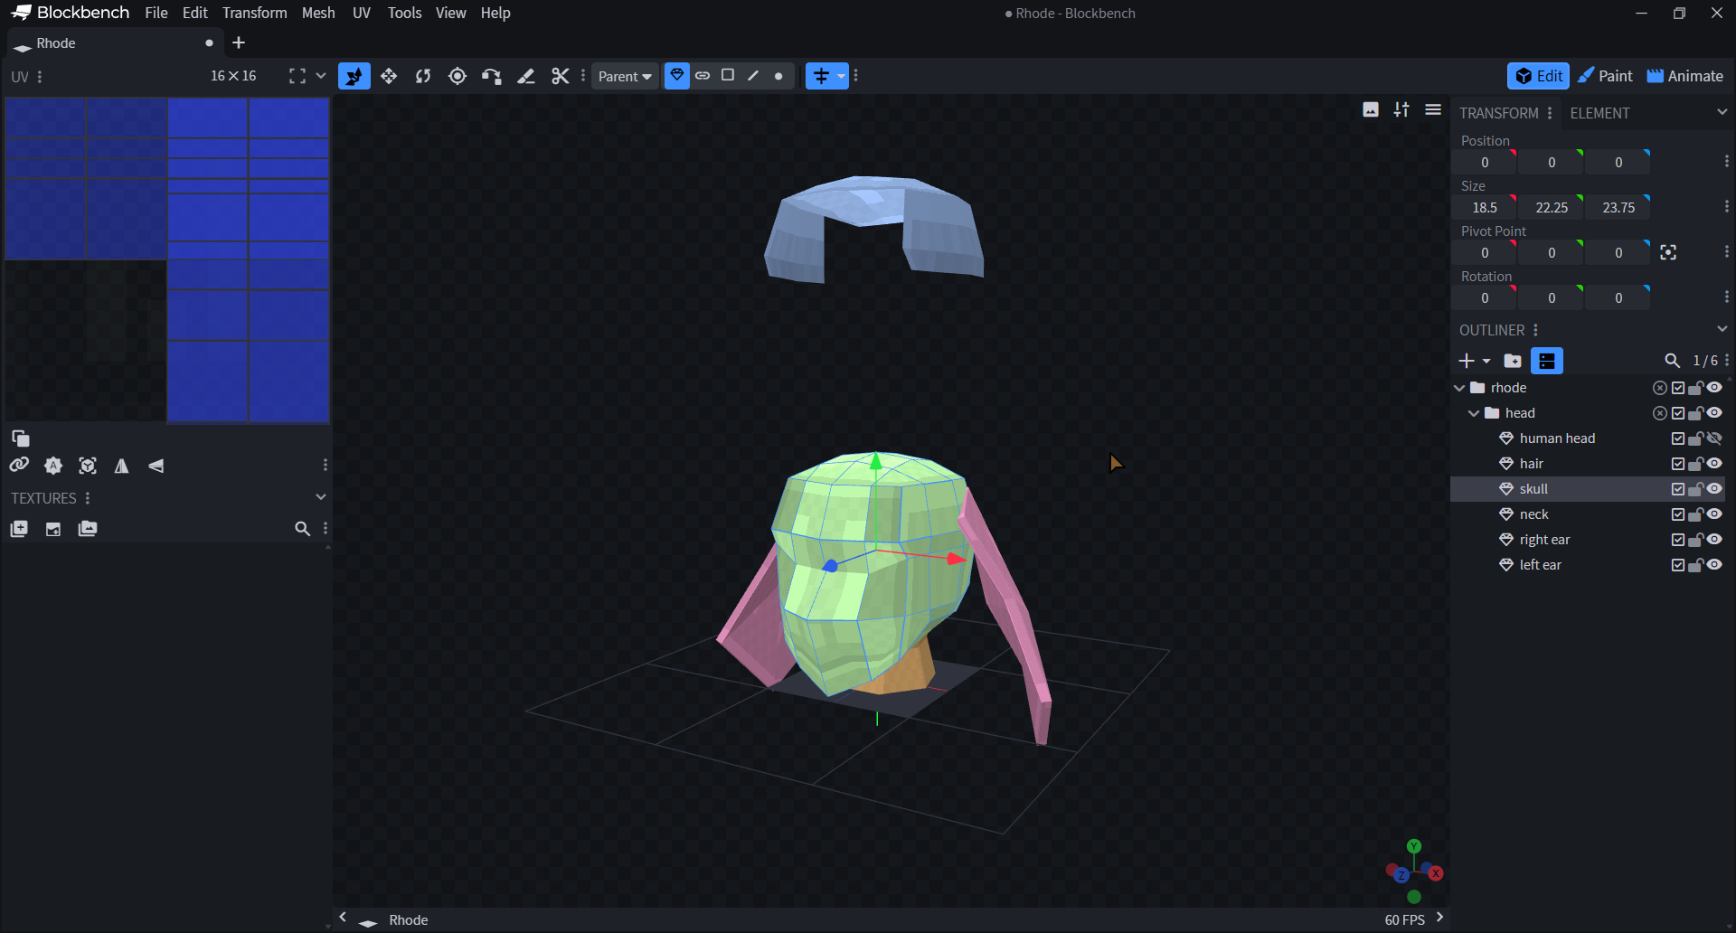Click the Size X input field
This screenshot has height=933, width=1736.
pos(1485,208)
